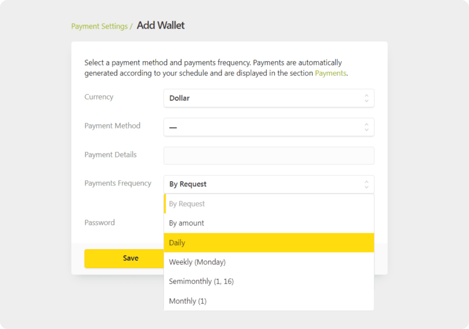Click the dash placeholder in Payment Method
Screen dimensions: 469x329
pos(174,127)
